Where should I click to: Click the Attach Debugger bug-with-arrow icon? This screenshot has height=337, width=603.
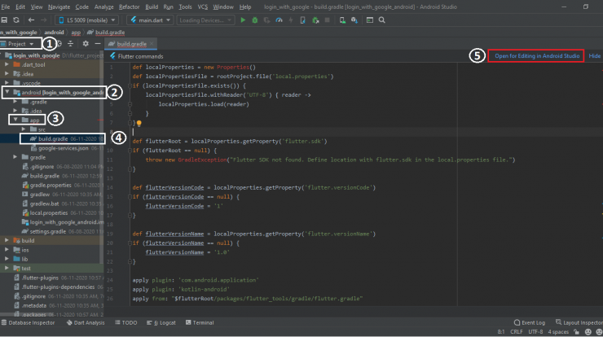[315, 20]
